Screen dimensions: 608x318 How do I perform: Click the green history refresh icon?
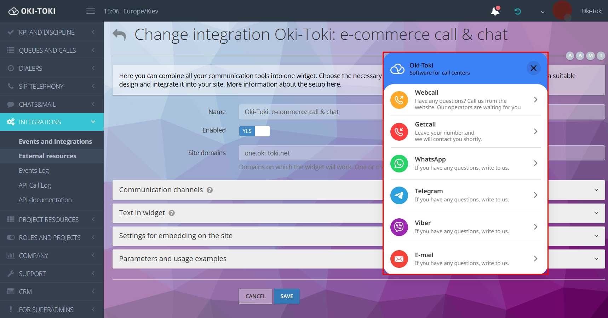(517, 11)
